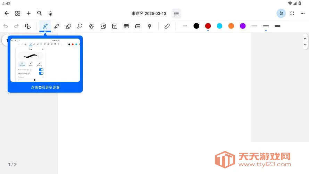Pick the purple color swatch
Screen dimensions: 309x174
point(243,26)
